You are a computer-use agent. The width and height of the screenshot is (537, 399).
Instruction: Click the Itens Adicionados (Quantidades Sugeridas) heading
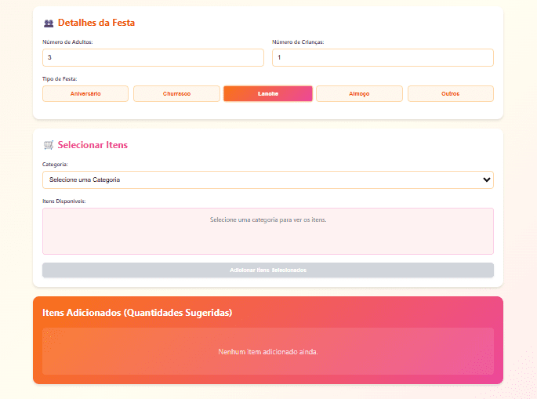[x=137, y=313]
